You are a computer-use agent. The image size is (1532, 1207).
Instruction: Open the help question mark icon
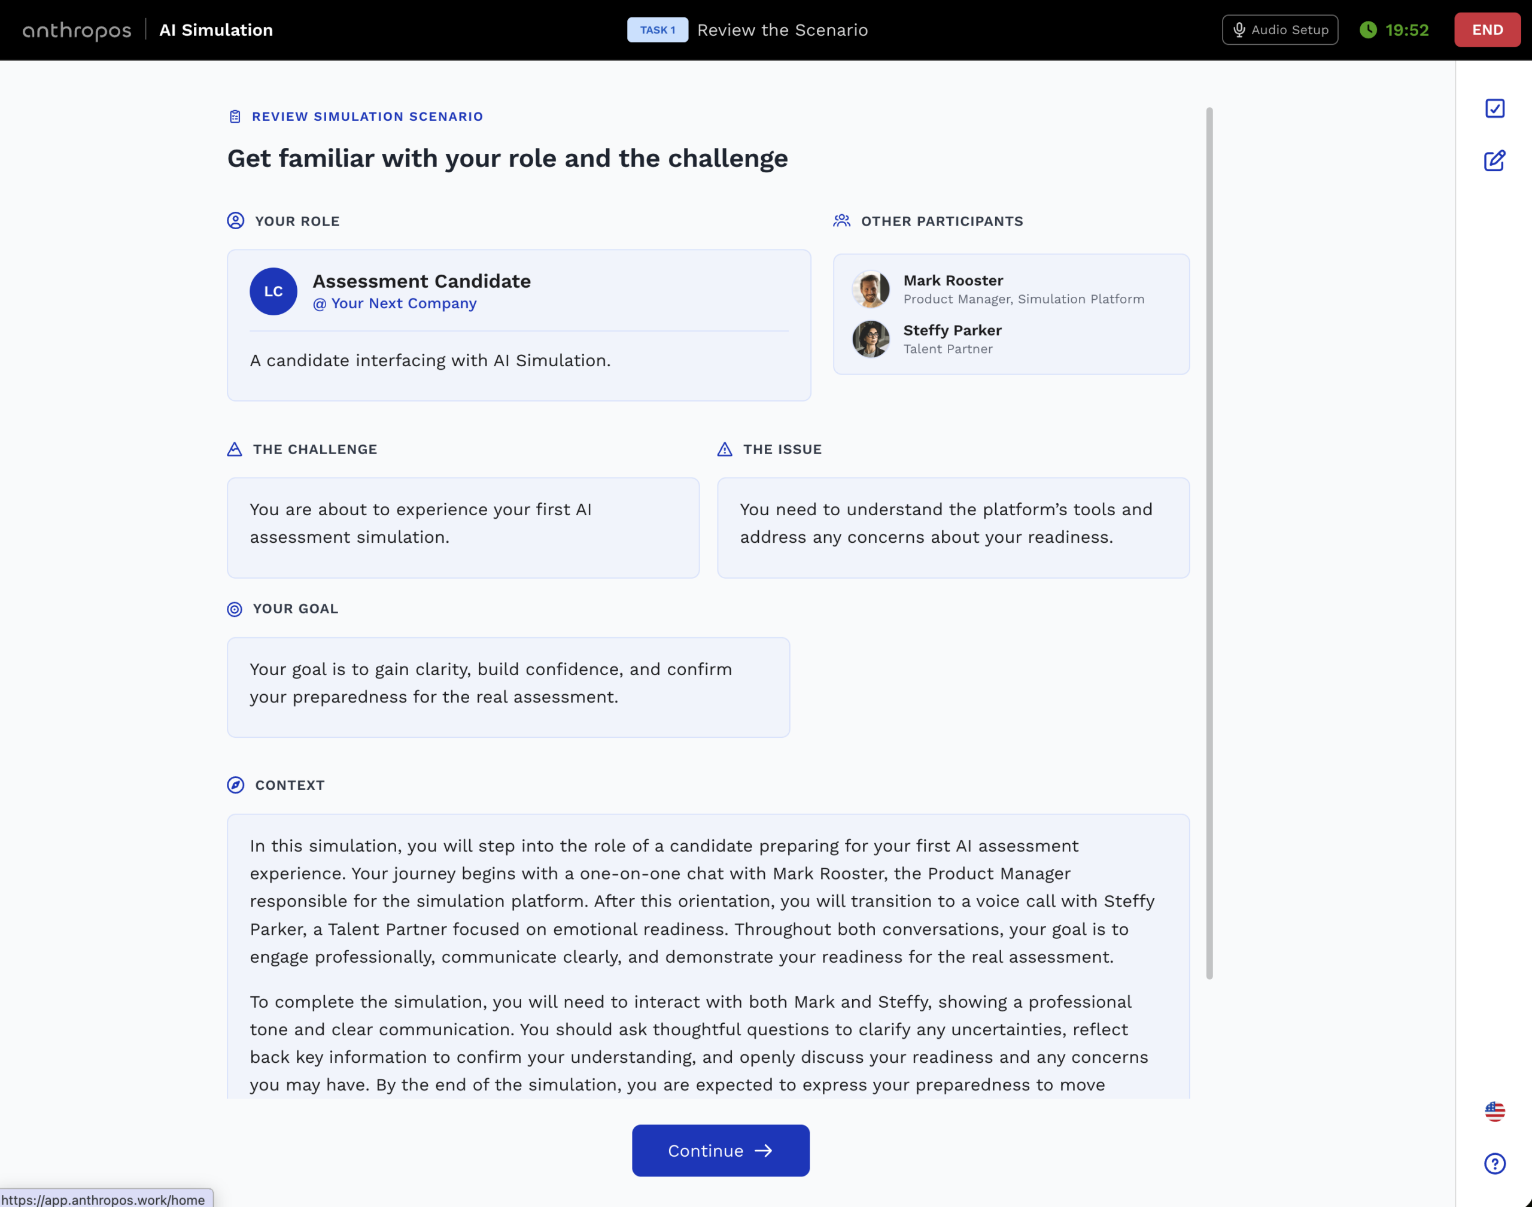[x=1494, y=1163]
